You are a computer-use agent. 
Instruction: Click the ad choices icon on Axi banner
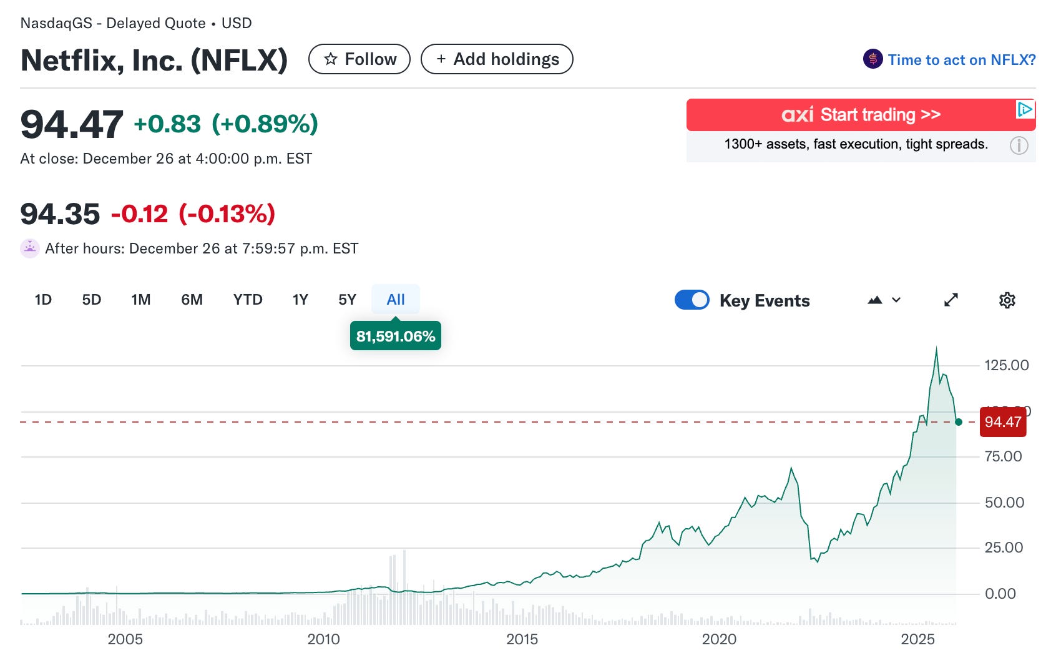pos(1025,109)
